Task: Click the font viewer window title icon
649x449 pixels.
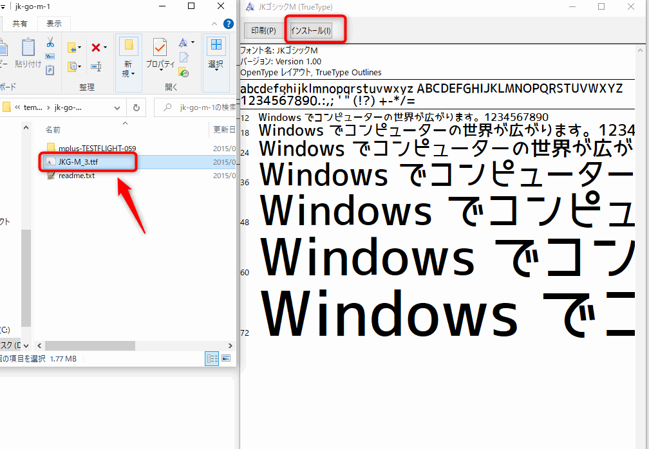Action: click(x=250, y=6)
